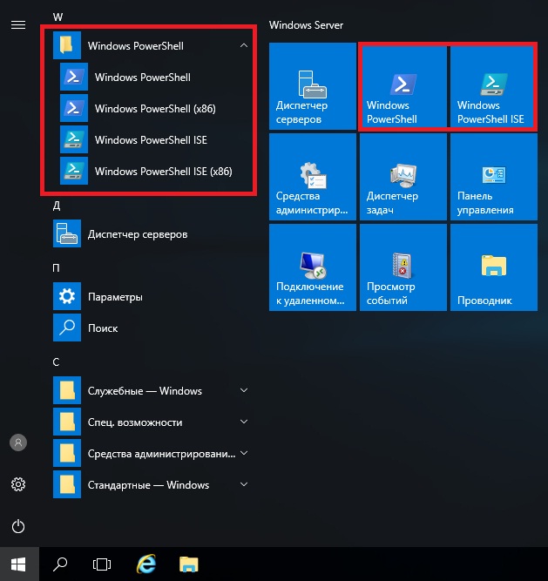Open the Windows PowerShell ISE tile
This screenshot has height=581, width=548.
tap(493, 86)
